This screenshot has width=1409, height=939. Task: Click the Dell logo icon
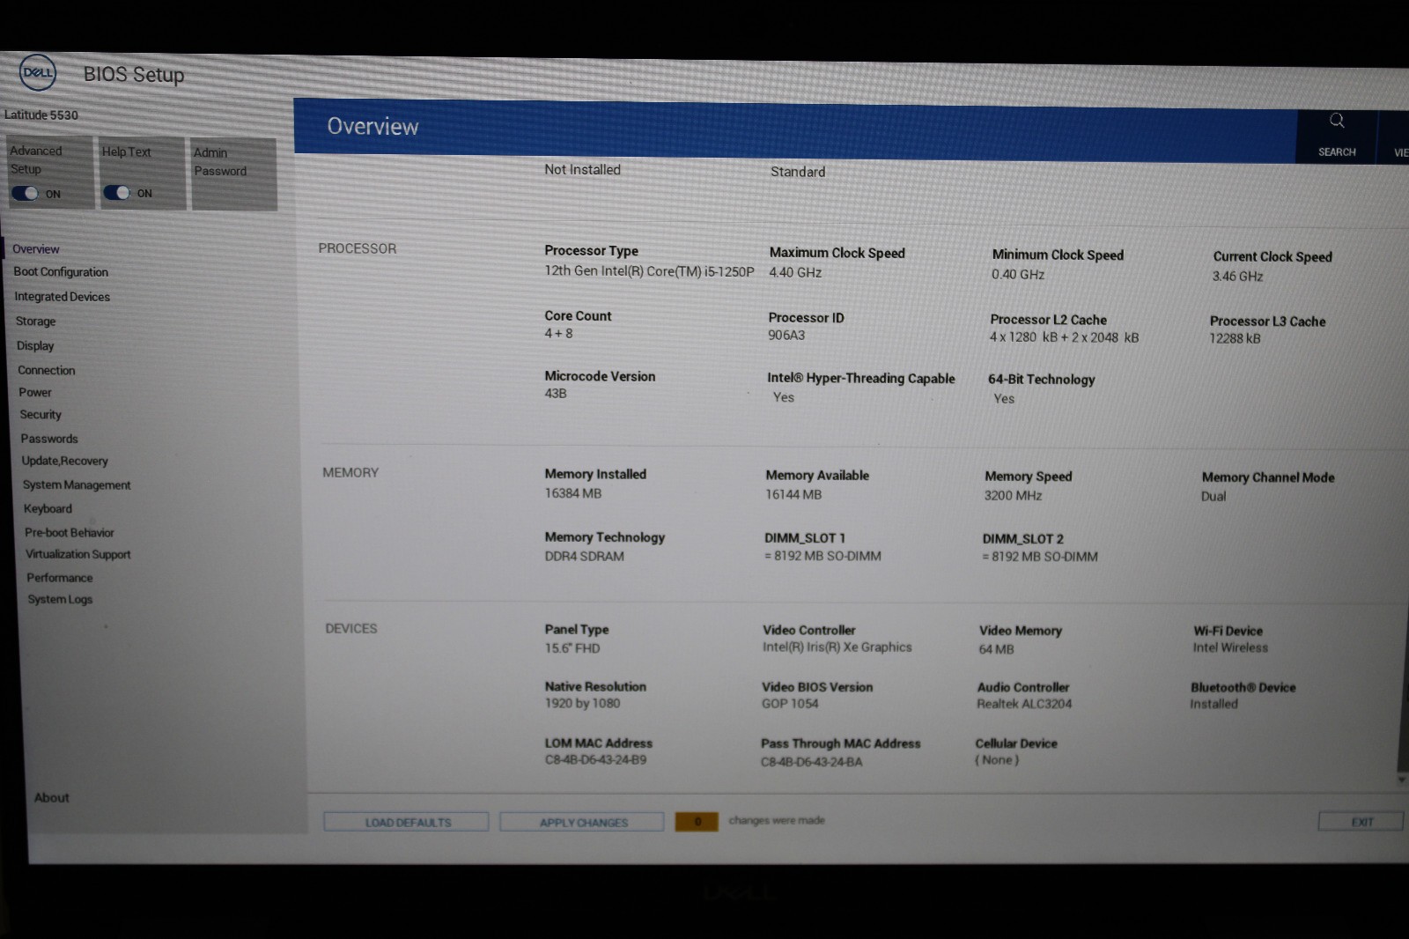pyautogui.click(x=37, y=72)
